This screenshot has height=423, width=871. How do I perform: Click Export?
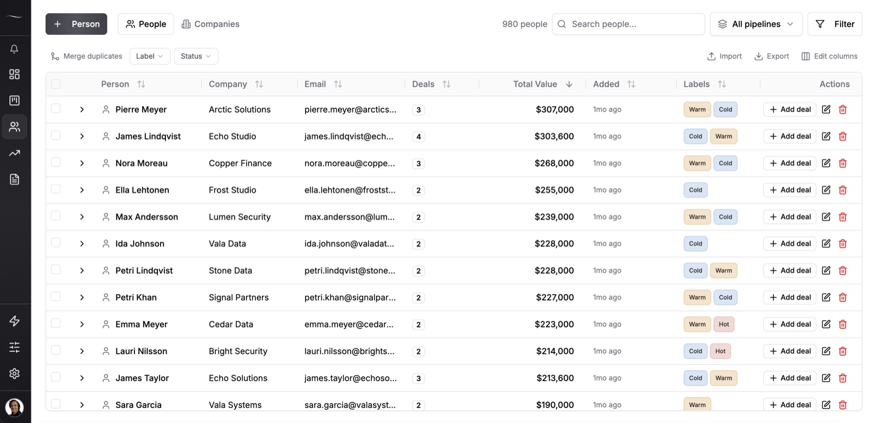point(771,56)
